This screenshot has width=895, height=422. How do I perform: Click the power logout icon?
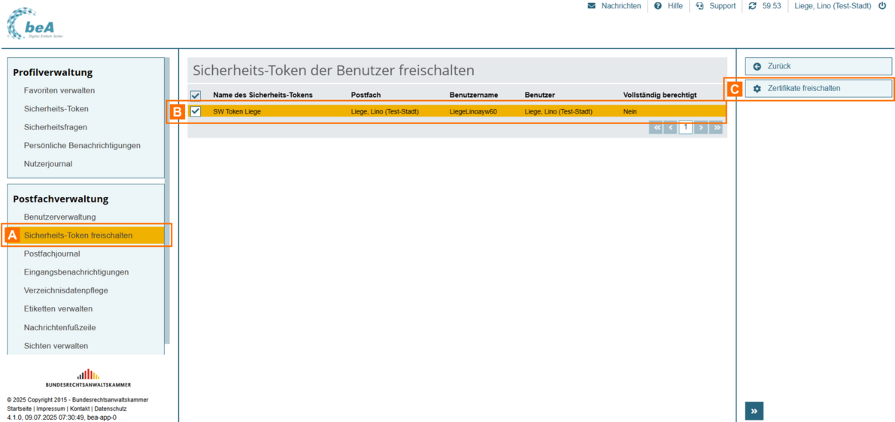click(882, 6)
